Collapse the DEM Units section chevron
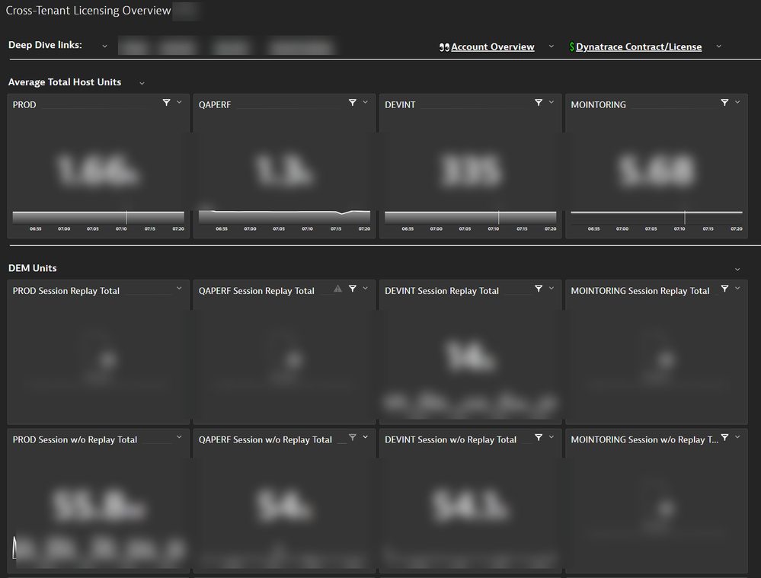Screen dimensions: 761x578 click(x=737, y=270)
